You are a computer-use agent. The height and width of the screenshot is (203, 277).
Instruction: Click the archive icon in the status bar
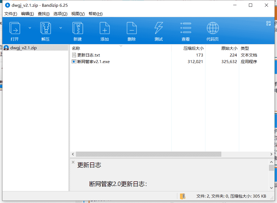pyautogui.click(x=182, y=196)
